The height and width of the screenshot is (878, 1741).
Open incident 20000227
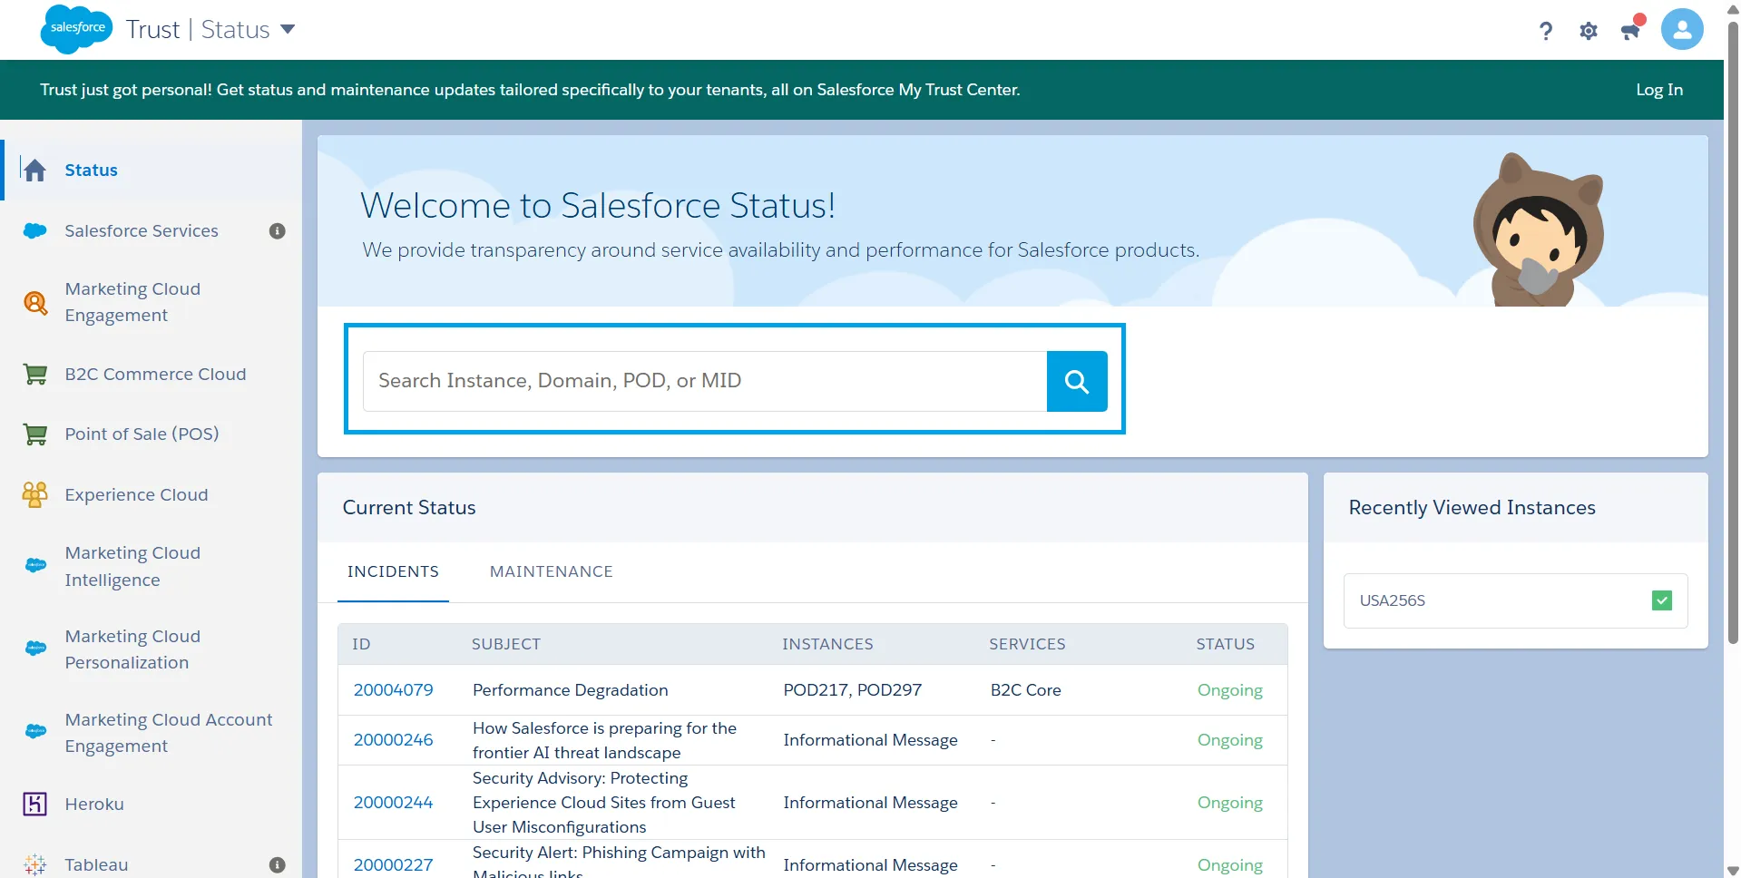[394, 865]
